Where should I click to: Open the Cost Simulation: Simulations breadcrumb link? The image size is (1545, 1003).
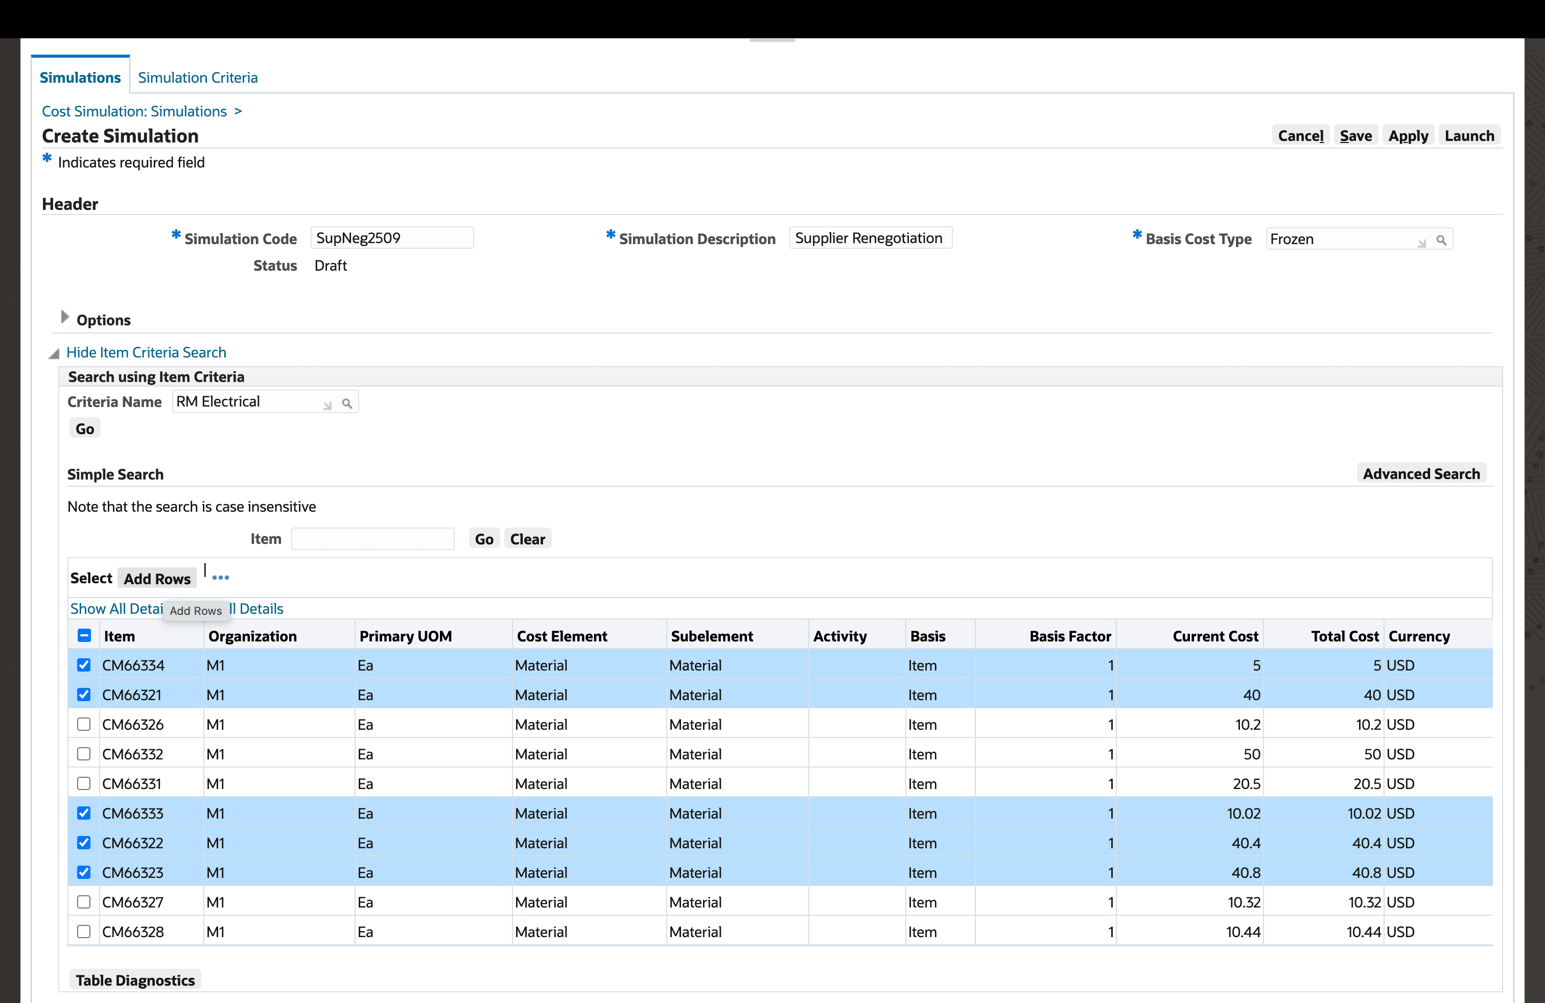click(x=134, y=111)
